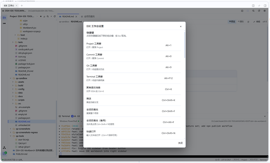
Task: Switch to 预览 preview mode
Action: [x=232, y=22]
